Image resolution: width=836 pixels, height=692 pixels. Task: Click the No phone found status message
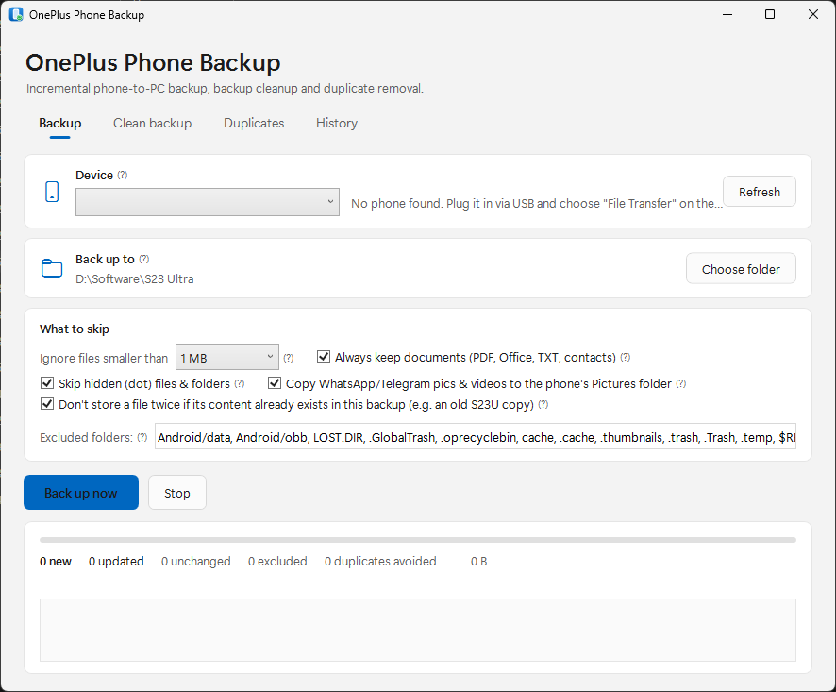click(x=536, y=203)
